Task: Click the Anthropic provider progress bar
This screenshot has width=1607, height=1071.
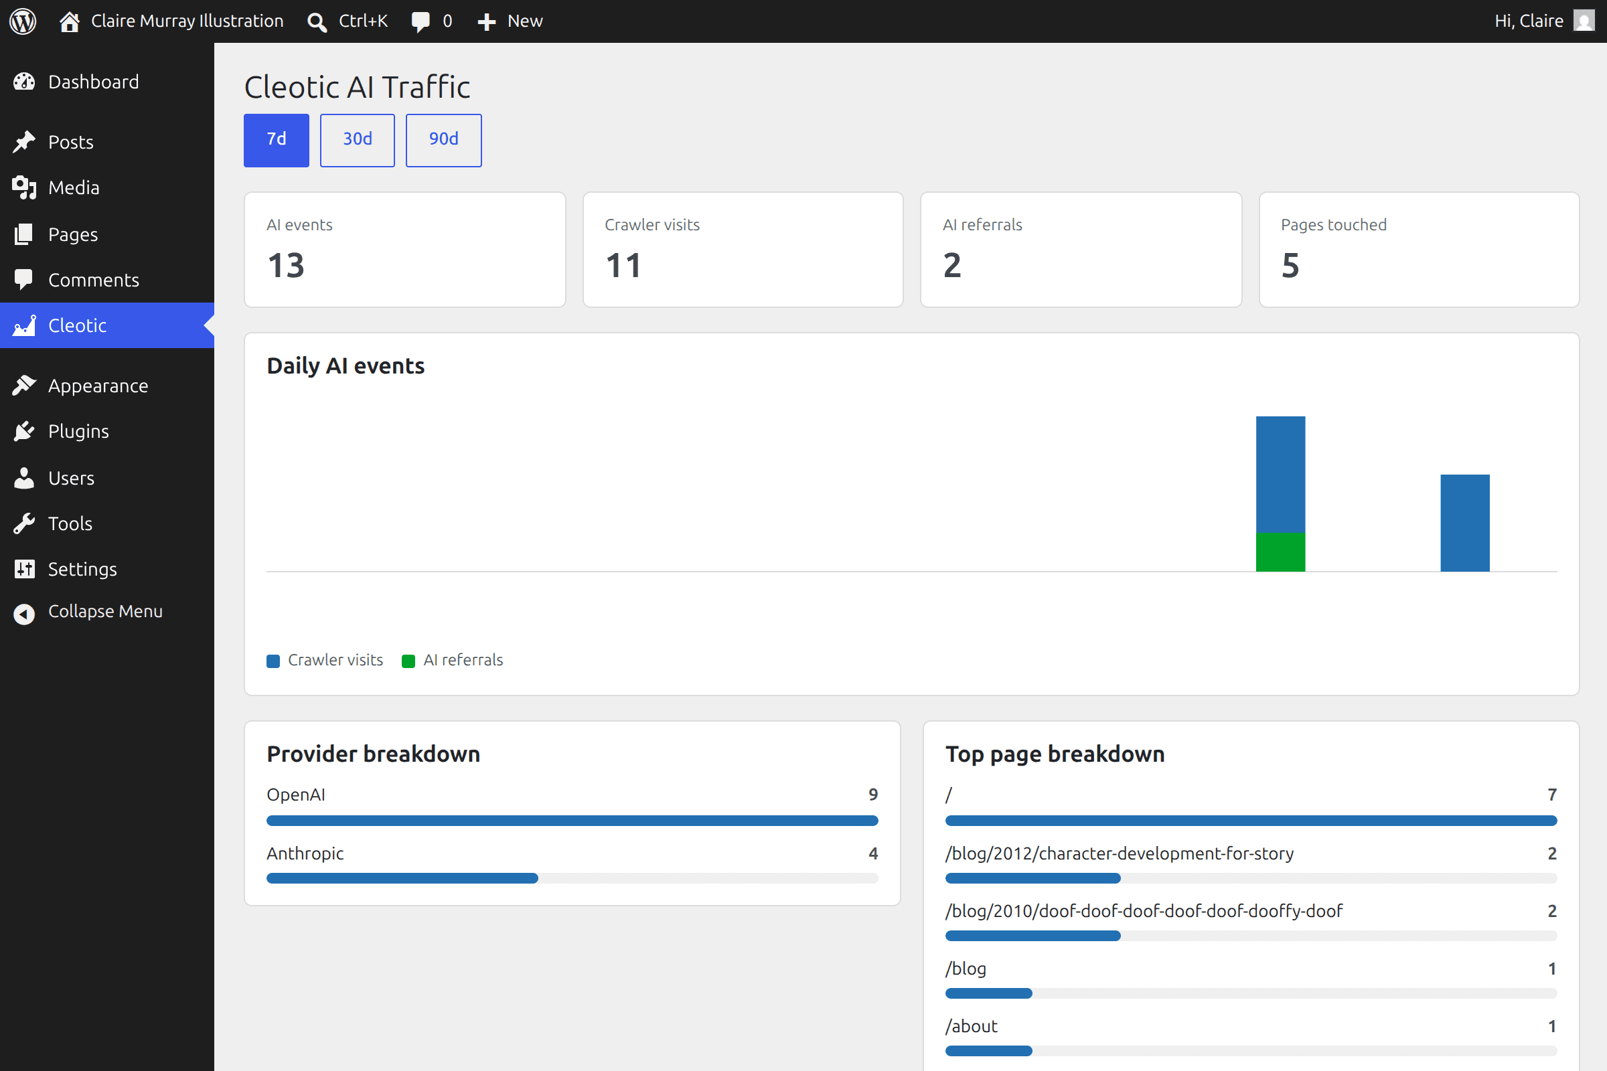Action: click(572, 878)
